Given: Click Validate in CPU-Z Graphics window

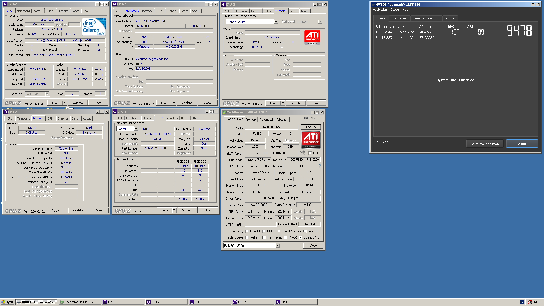Looking at the screenshot, I should pos(296,103).
